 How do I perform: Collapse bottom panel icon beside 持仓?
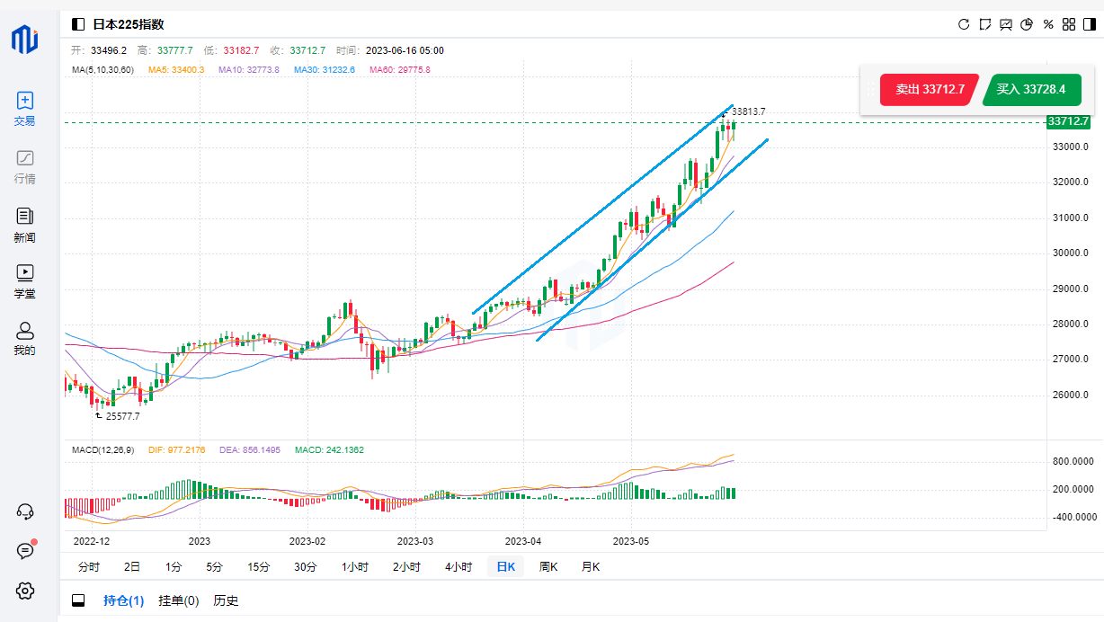78,600
